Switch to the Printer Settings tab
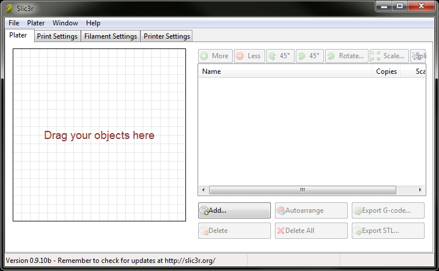 click(167, 36)
